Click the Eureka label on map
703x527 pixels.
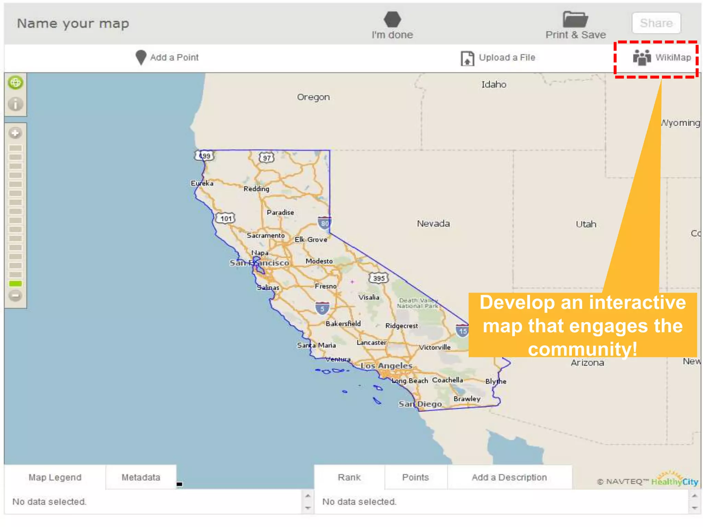click(202, 183)
